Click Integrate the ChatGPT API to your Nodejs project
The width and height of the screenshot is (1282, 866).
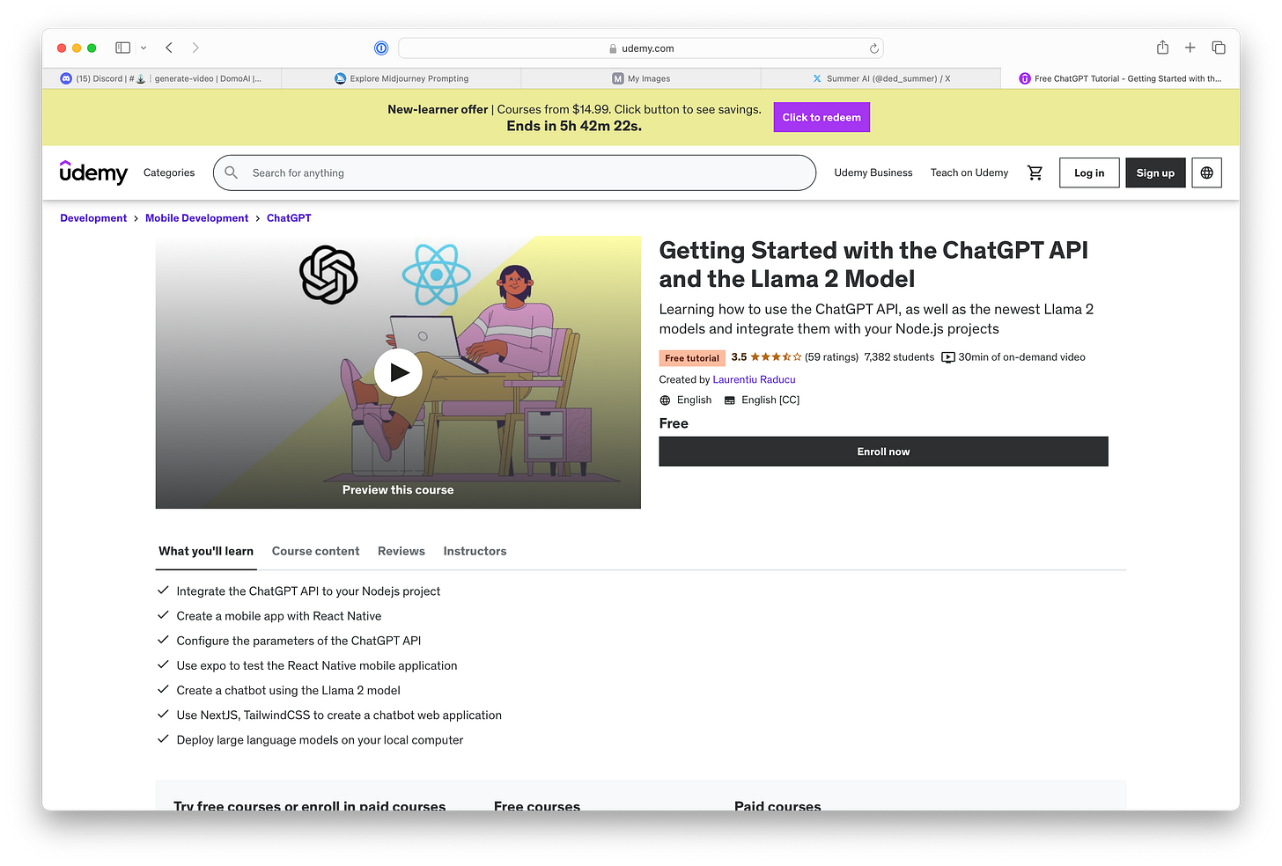point(308,591)
